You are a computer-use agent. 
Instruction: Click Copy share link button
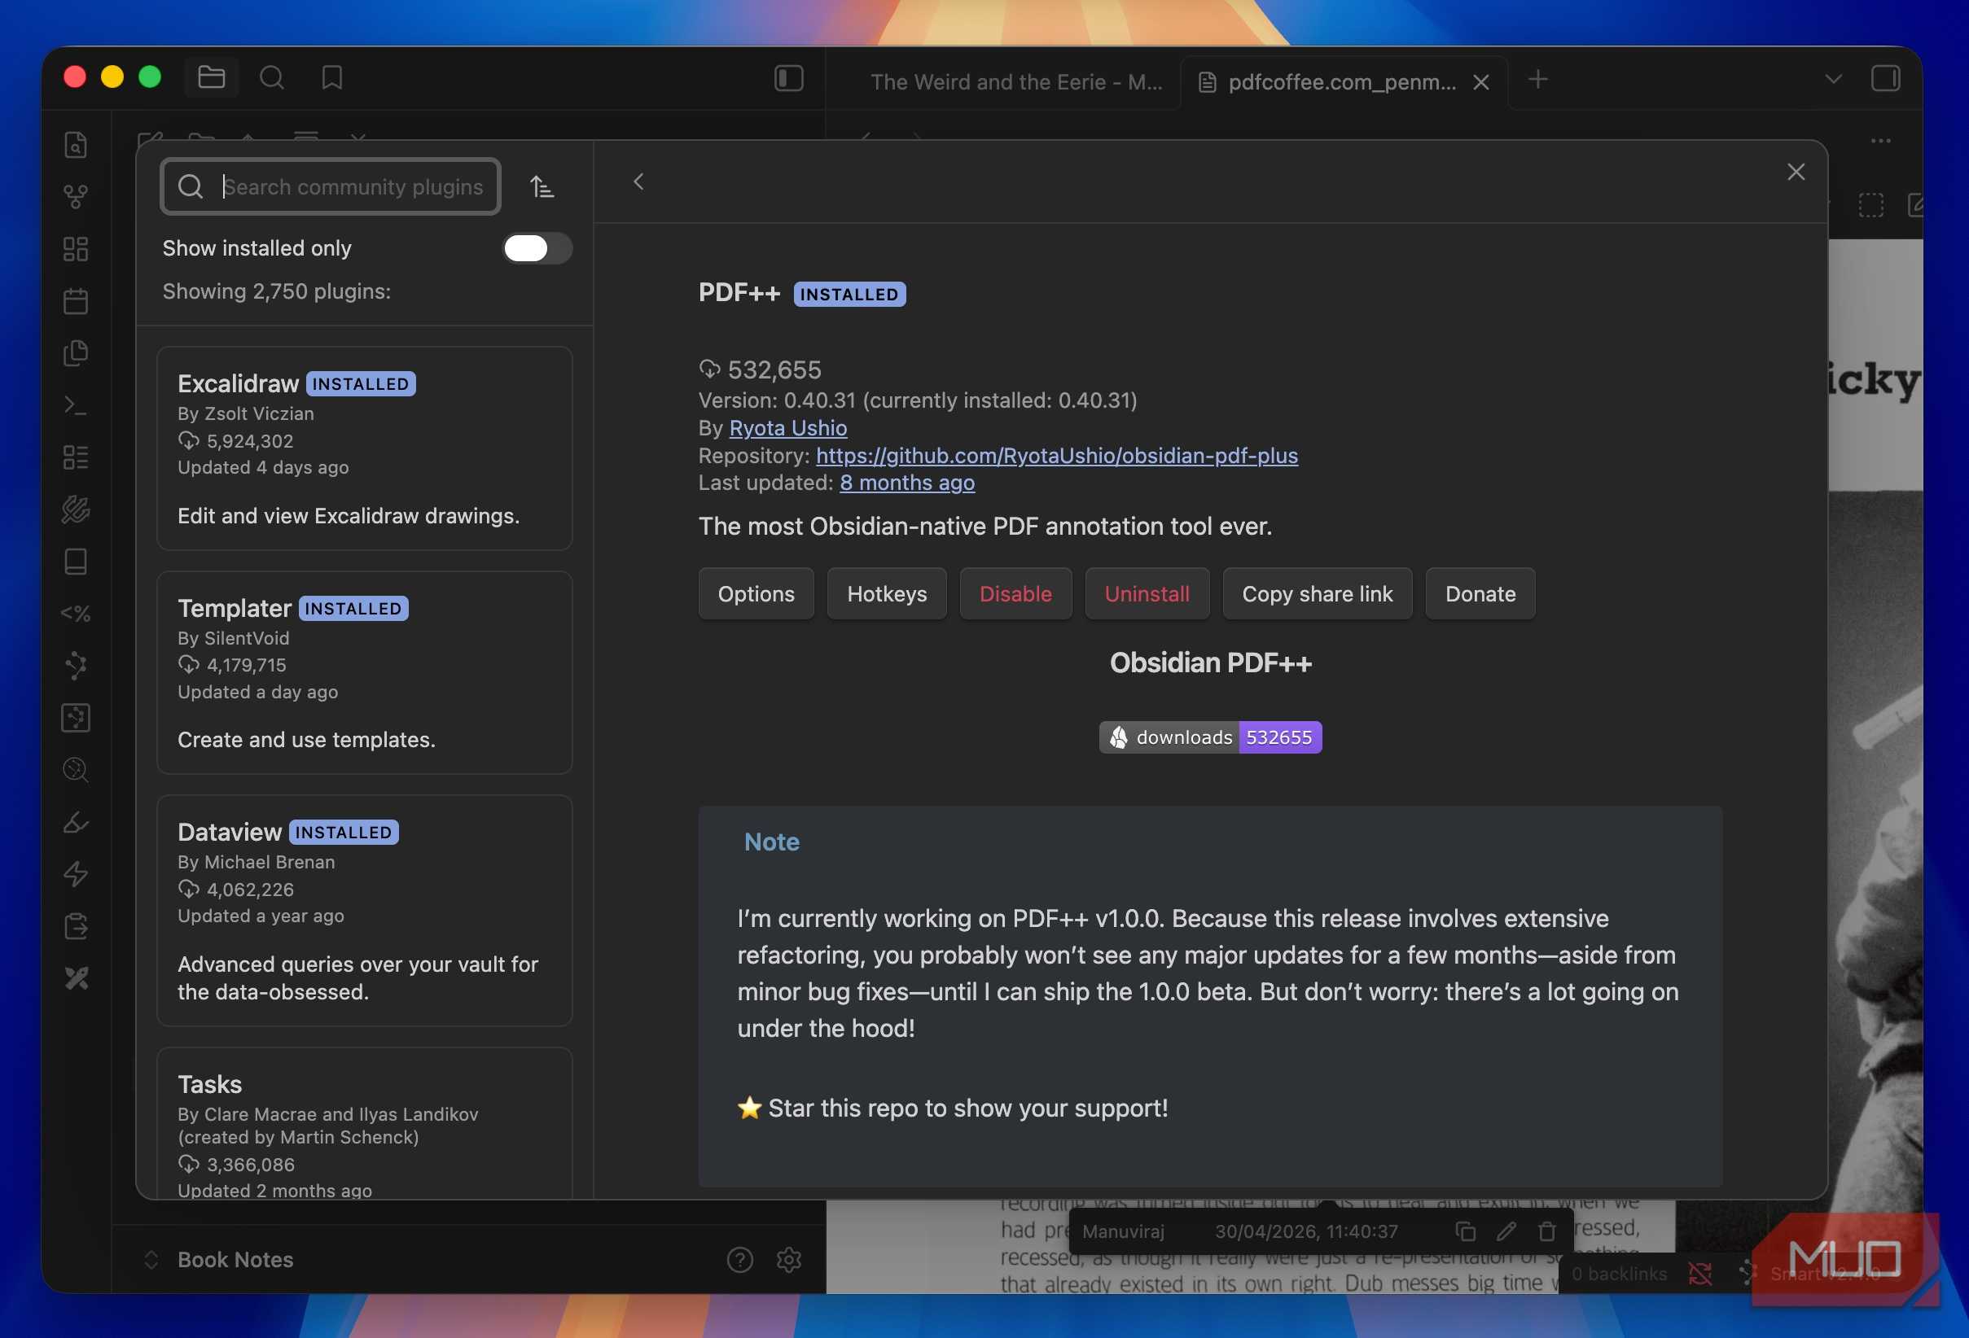(x=1317, y=593)
